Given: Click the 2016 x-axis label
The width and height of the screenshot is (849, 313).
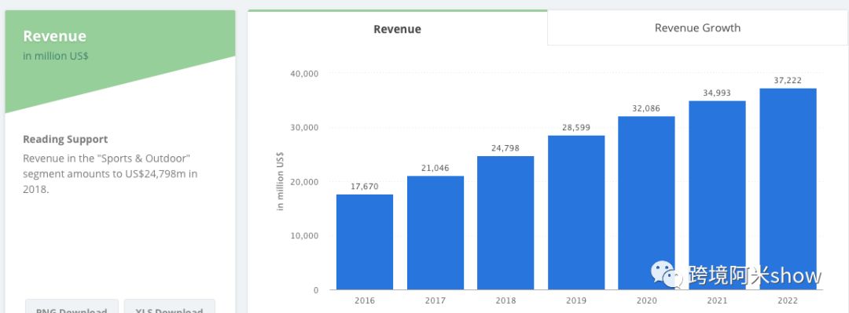Looking at the screenshot, I should click(x=365, y=300).
